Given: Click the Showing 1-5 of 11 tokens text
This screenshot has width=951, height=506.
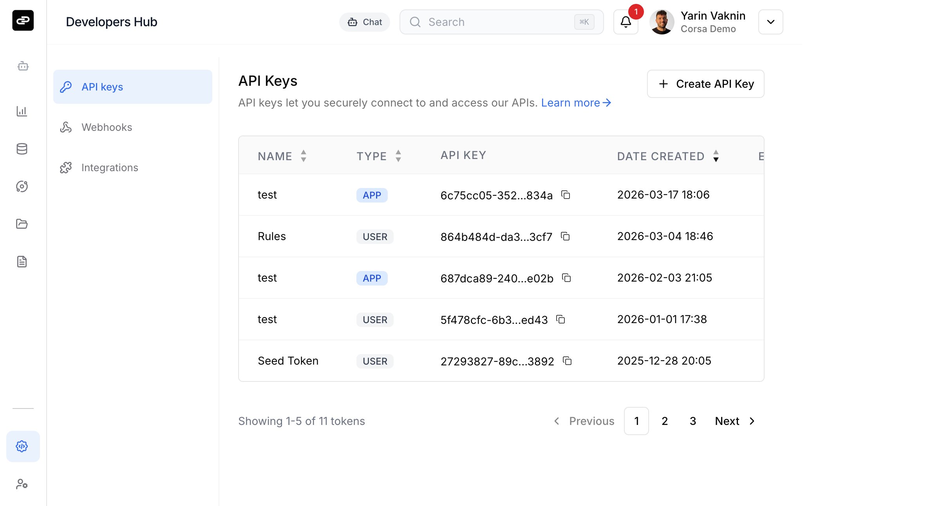Looking at the screenshot, I should (302, 421).
